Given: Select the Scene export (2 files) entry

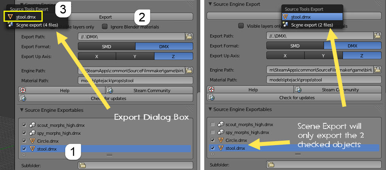Looking at the screenshot, I should [x=312, y=25].
